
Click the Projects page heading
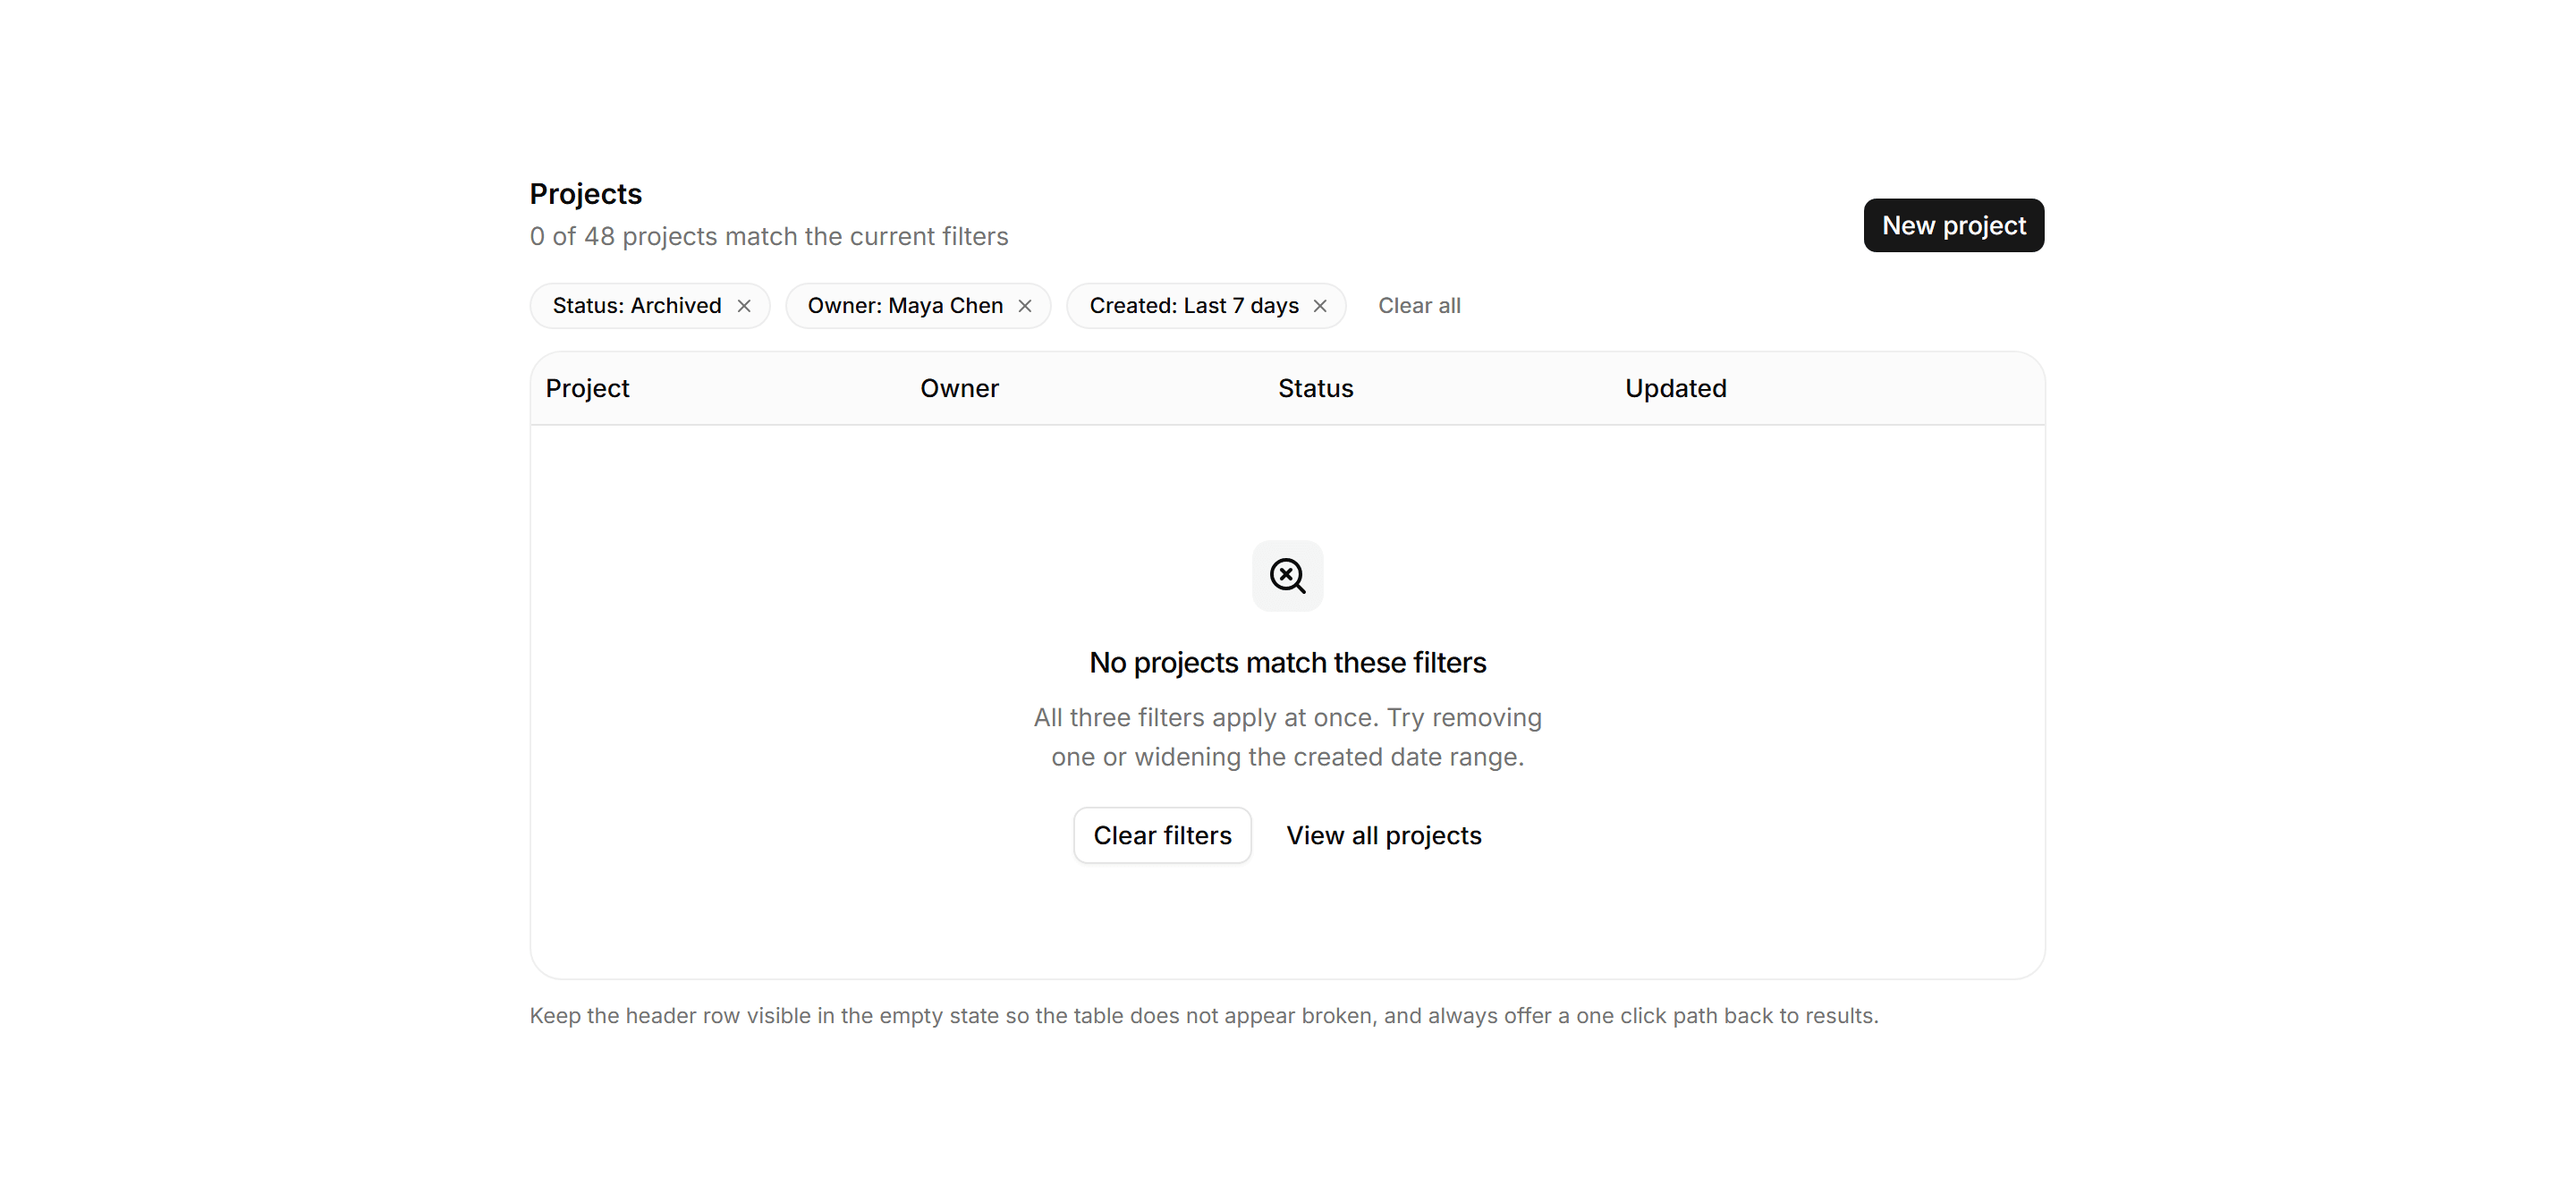(585, 194)
